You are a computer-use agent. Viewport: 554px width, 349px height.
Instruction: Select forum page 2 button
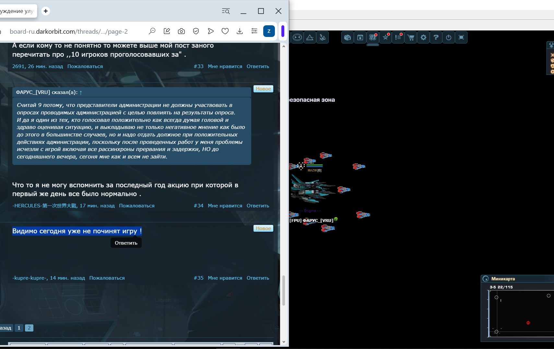point(29,328)
